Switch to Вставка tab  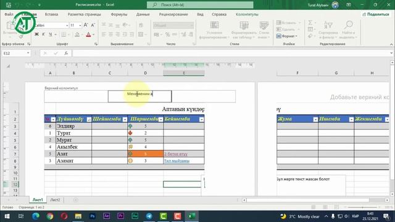point(51,14)
